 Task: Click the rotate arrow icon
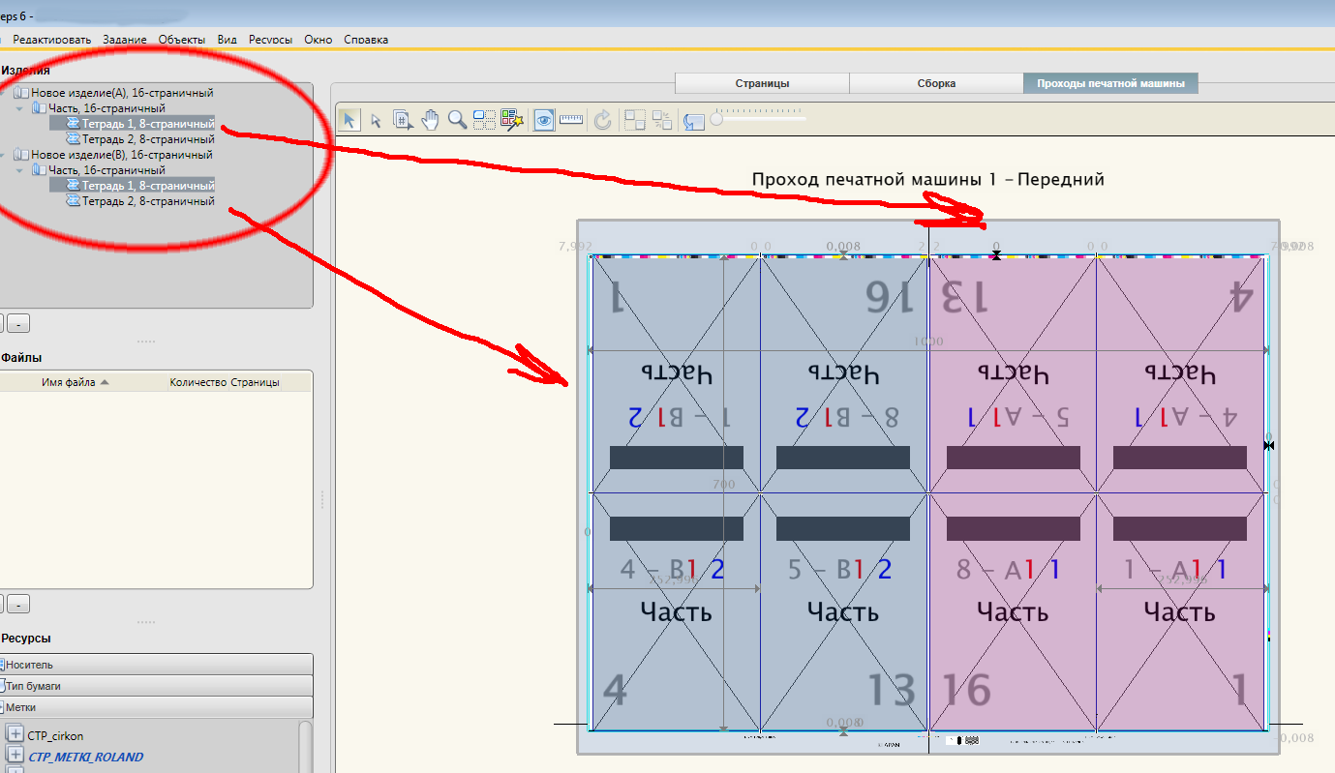602,120
